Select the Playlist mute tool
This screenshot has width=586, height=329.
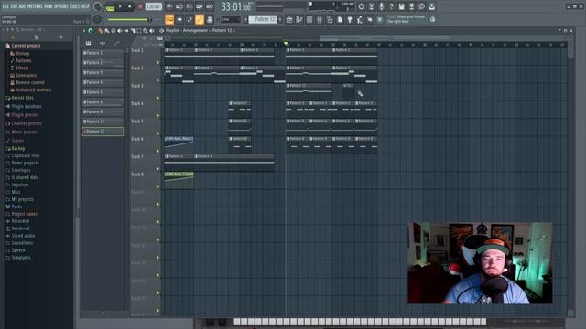click(x=120, y=31)
